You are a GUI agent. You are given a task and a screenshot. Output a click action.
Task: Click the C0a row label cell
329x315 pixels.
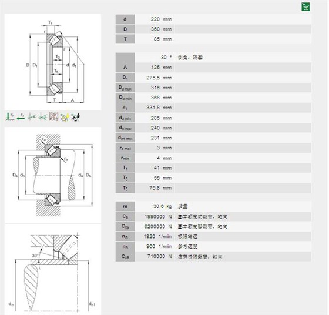click(125, 227)
